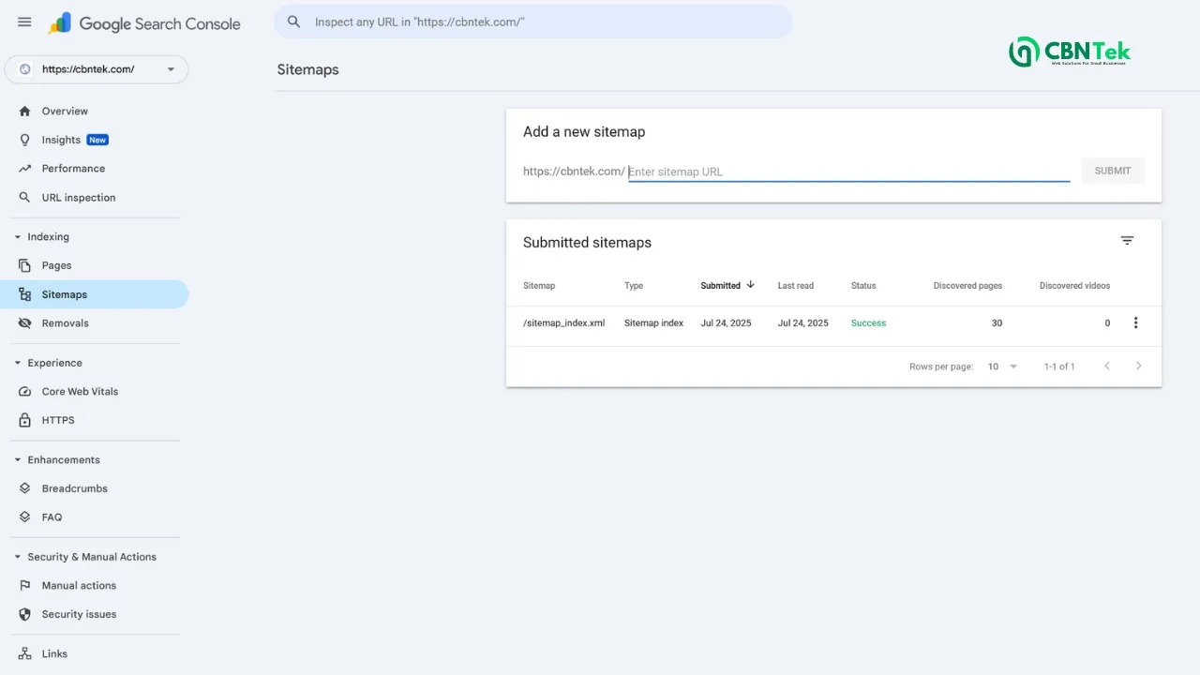The height and width of the screenshot is (675, 1200).
Task: Click the HTTPS padlock icon
Action: point(25,420)
